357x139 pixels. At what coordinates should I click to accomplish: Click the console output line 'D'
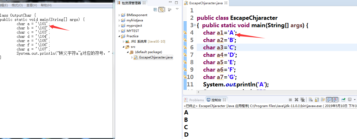click(186, 135)
